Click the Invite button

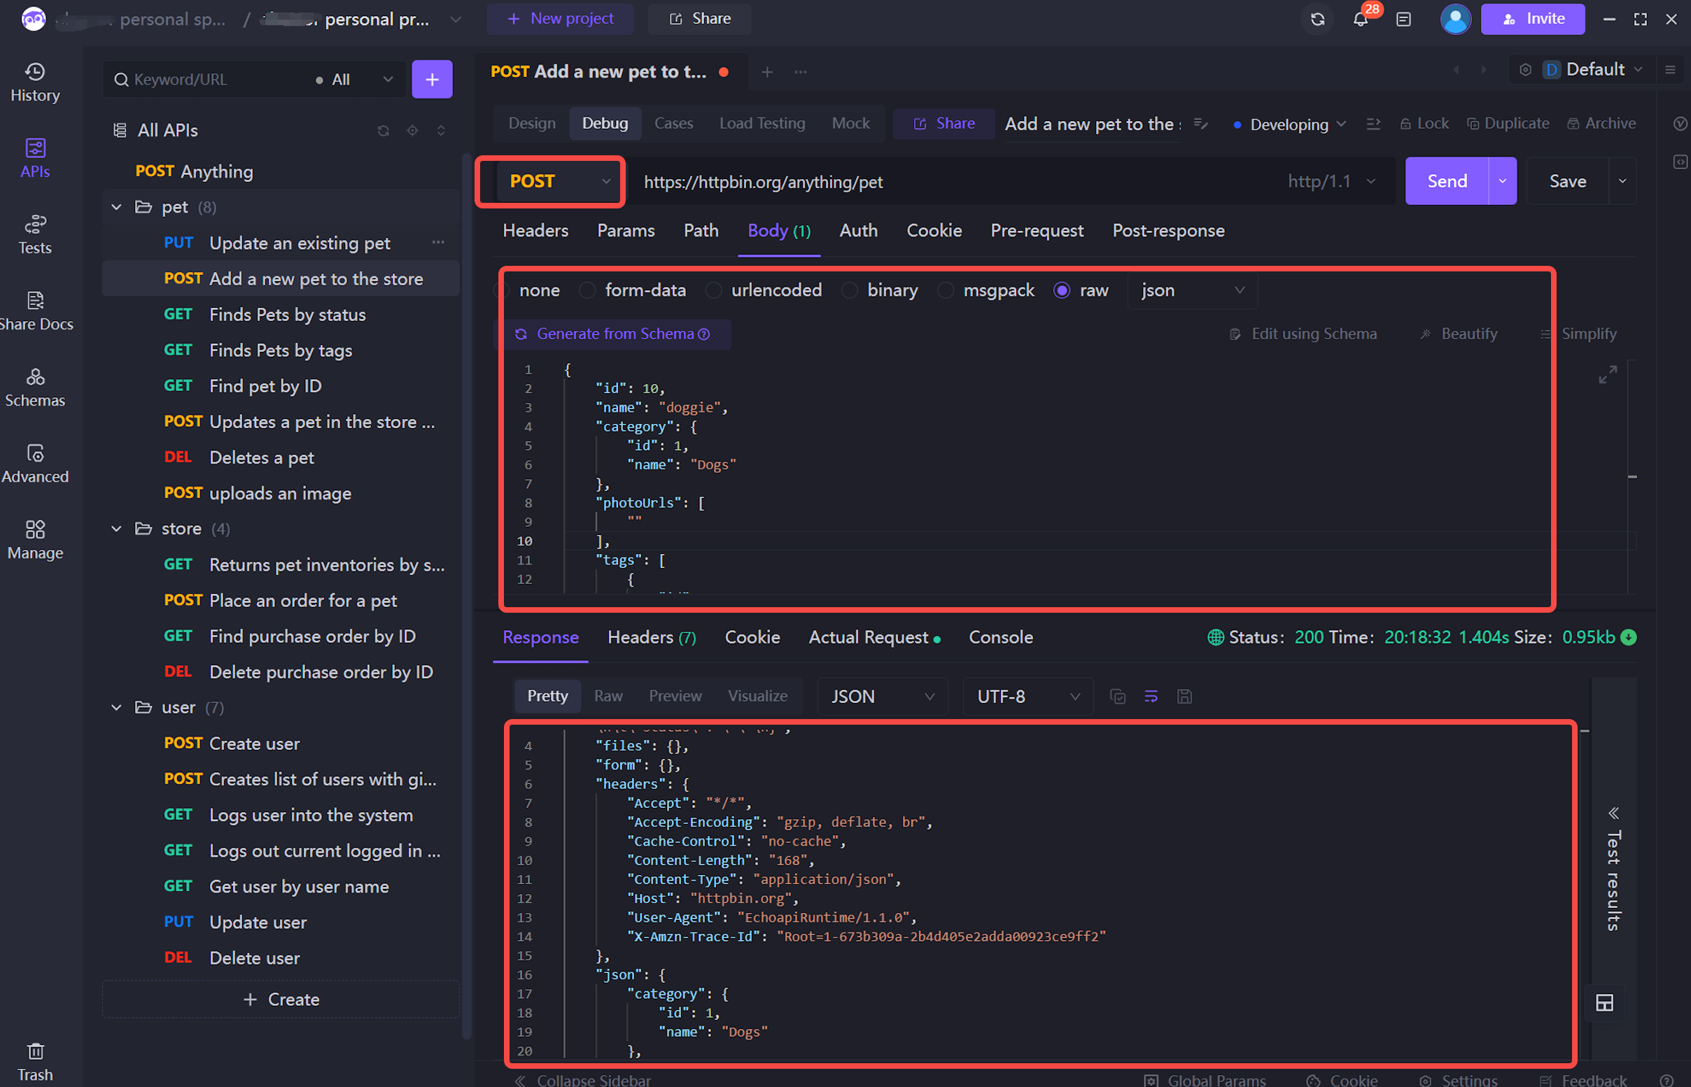1533,19
